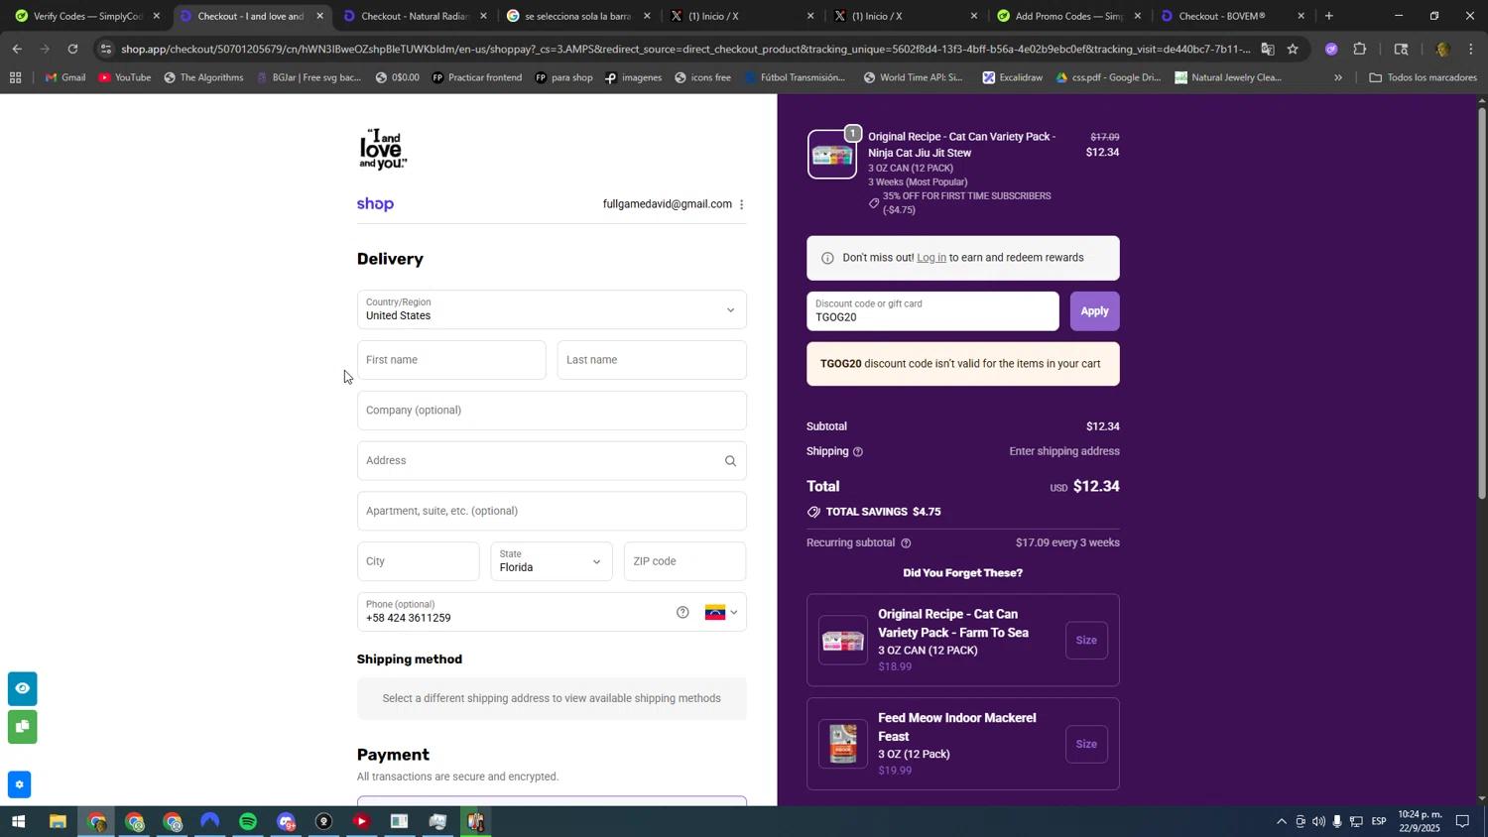Screen dimensions: 1488x837
Task: Open the Gmail bookmark
Action: pyautogui.click(x=65, y=77)
